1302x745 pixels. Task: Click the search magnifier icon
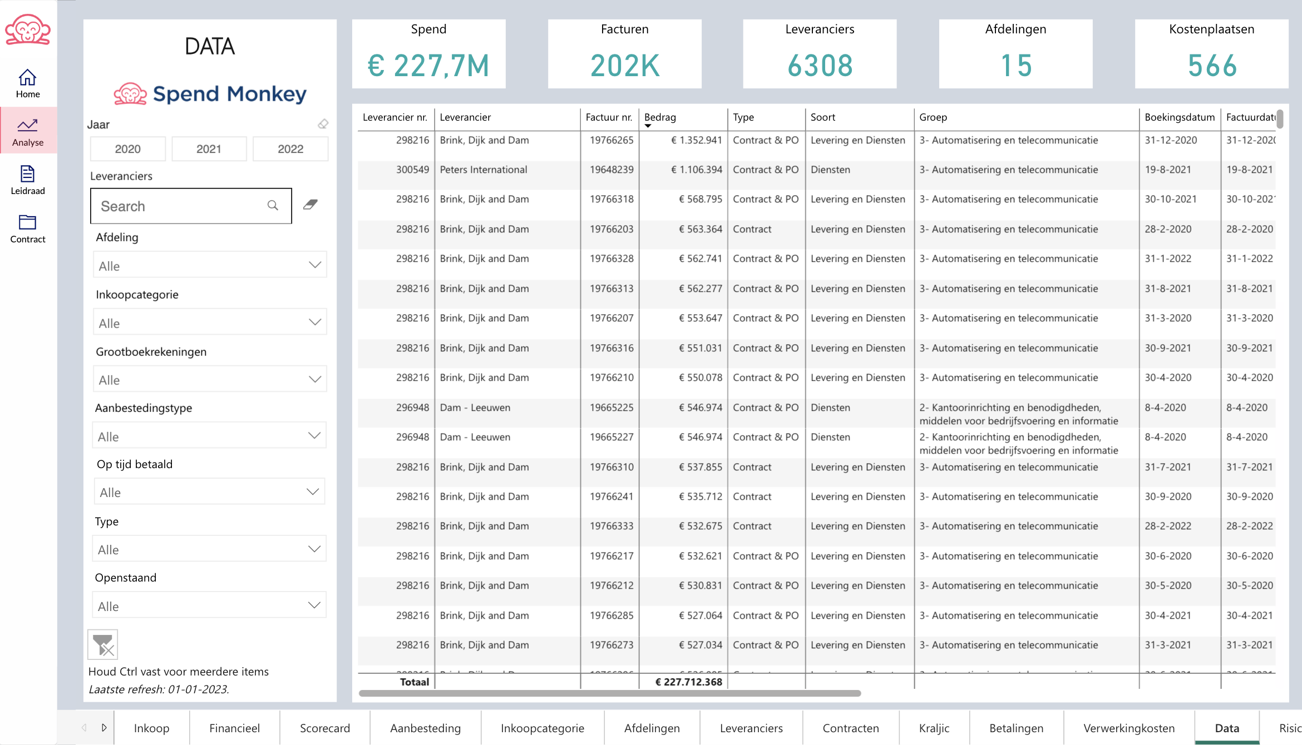(273, 206)
